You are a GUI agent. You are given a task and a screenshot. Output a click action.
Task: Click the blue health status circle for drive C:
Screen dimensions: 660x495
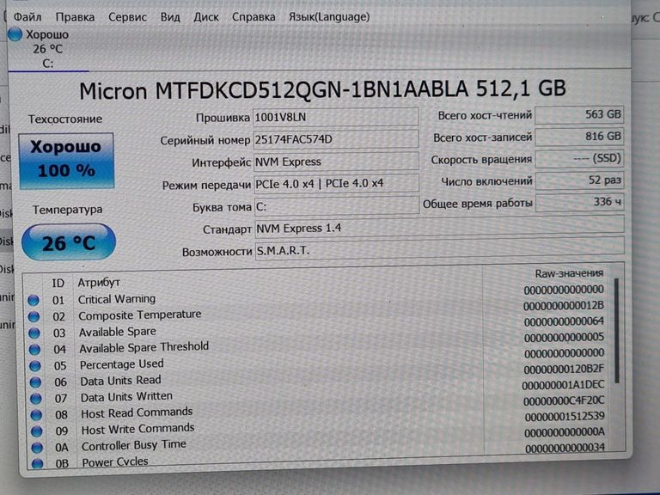[15, 34]
